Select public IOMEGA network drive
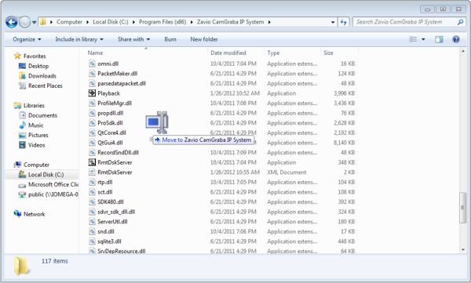Image resolution: width=471 pixels, height=283 pixels. click(x=53, y=194)
